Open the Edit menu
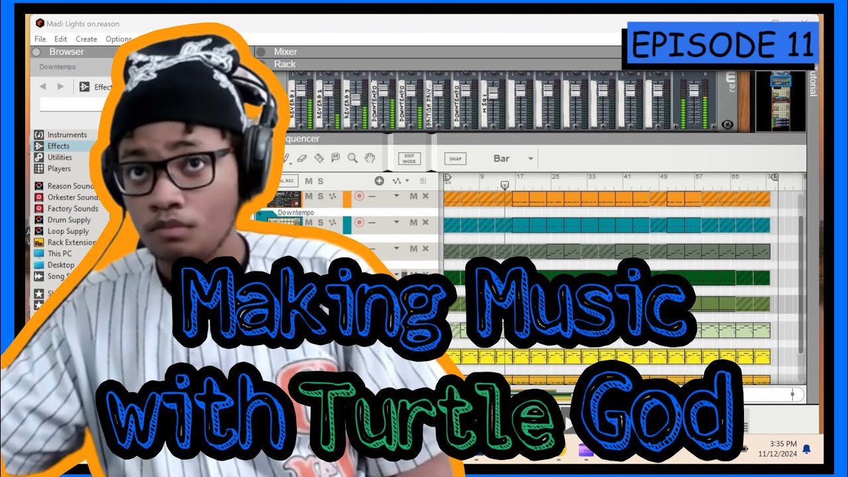This screenshot has height=477, width=848. tap(61, 39)
